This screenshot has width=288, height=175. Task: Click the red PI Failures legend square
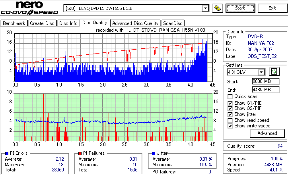80,154
